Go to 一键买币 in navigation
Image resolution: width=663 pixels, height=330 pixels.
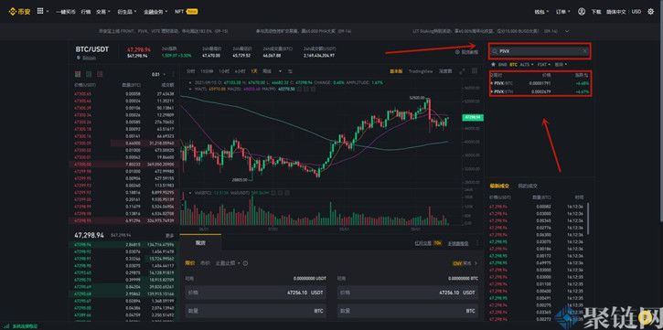(66, 12)
